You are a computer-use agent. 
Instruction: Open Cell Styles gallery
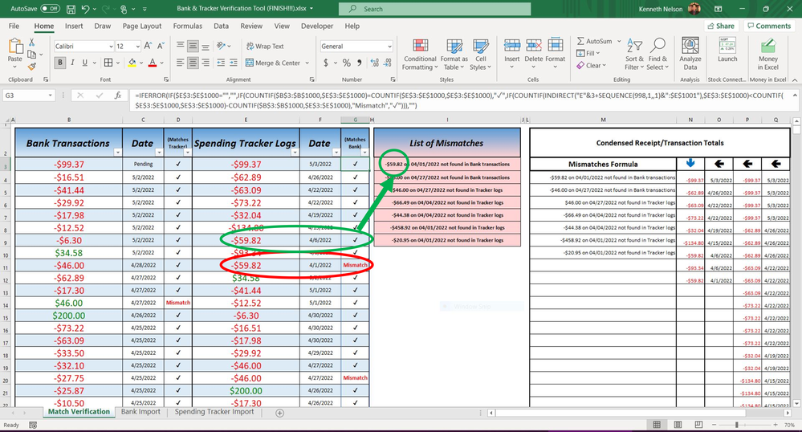(480, 55)
